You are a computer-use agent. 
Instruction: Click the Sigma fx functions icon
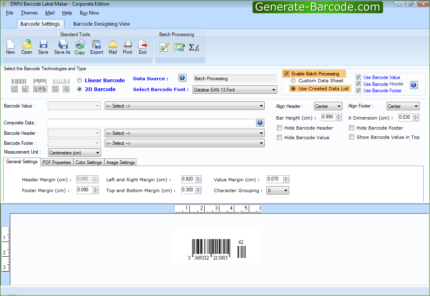[x=194, y=47]
